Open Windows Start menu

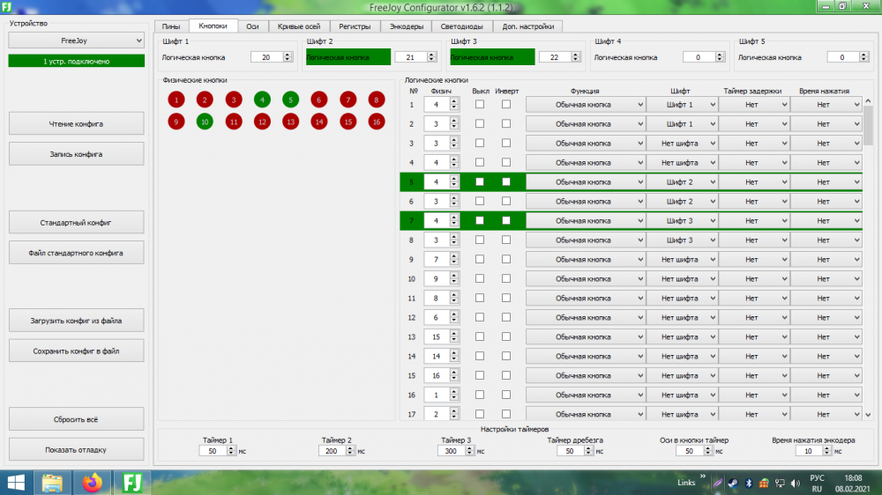pos(16,483)
